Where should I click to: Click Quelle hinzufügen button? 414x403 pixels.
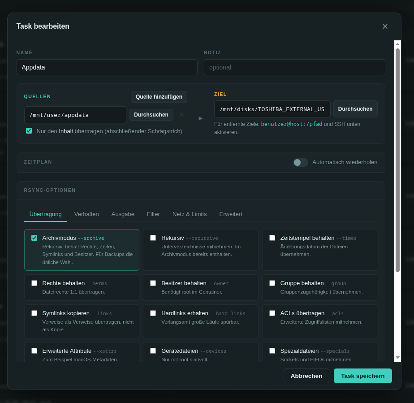click(159, 97)
